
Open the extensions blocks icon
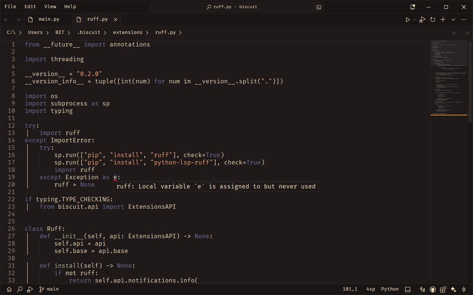pyautogui.click(x=443, y=289)
